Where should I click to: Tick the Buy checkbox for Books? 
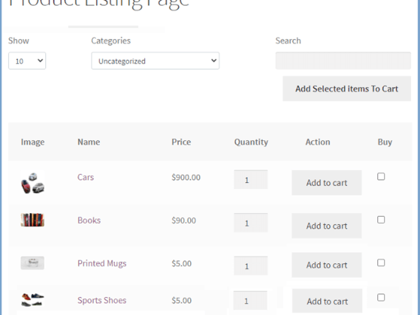[x=381, y=220]
